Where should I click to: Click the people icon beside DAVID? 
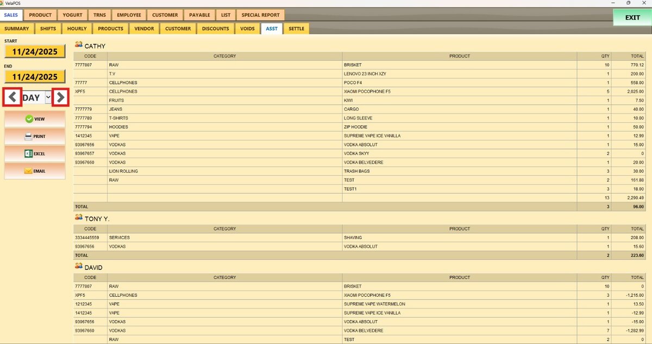79,267
